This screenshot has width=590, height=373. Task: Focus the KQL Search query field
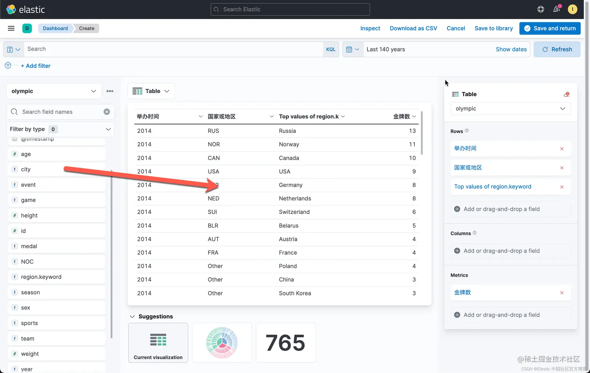pyautogui.click(x=174, y=49)
